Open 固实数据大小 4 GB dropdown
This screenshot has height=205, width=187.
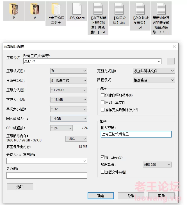(x=69, y=118)
